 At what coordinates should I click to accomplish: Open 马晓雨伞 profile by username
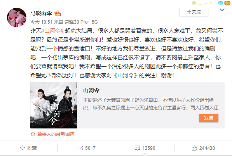click(x=41, y=13)
